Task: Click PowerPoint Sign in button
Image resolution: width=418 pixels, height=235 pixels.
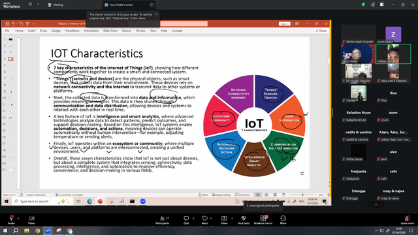Action: [x=285, y=23]
